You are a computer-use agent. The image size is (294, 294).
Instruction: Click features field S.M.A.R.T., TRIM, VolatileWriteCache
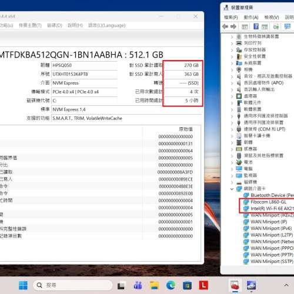126,118
